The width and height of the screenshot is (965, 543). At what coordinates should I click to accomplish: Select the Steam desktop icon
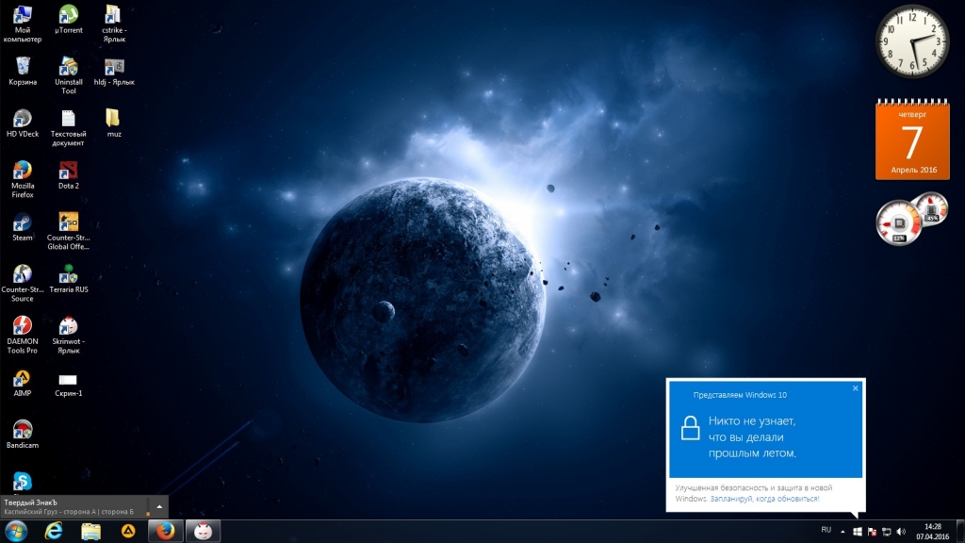[x=22, y=223]
